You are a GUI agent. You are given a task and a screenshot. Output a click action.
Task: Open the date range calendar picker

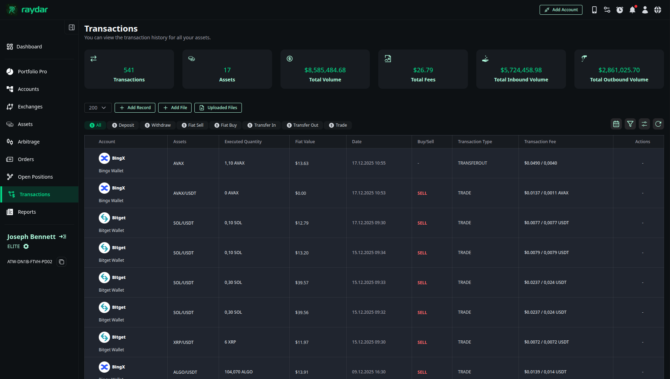point(616,124)
